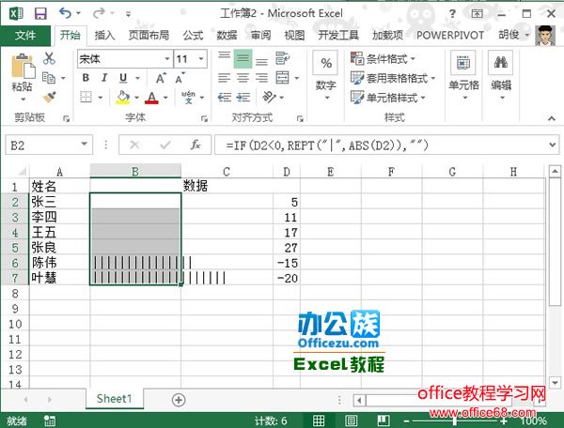This screenshot has width=564, height=428.
Task: Open the font size 11 dropdown
Action: [201, 58]
